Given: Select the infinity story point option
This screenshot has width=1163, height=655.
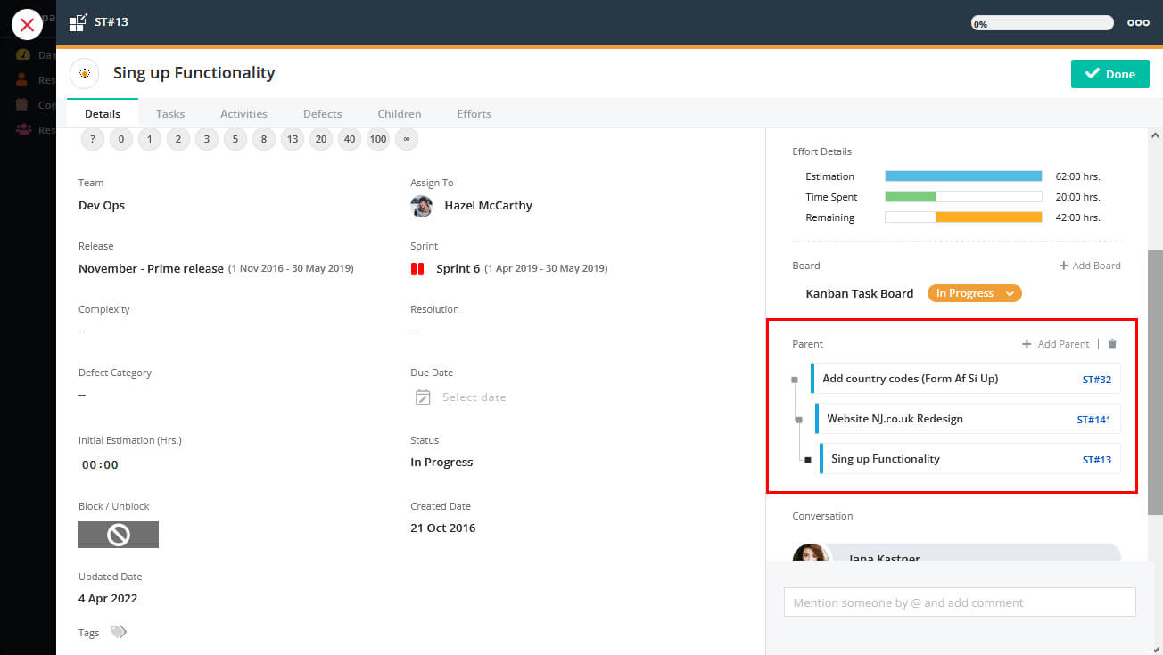Looking at the screenshot, I should [406, 139].
